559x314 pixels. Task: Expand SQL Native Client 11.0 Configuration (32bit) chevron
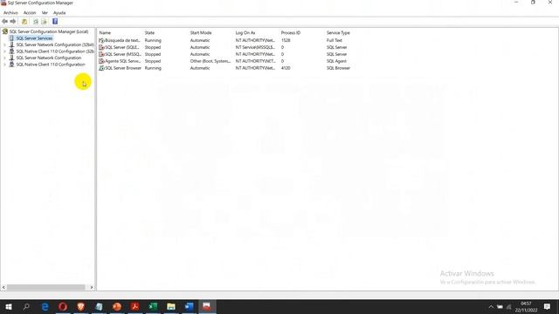pos(4,51)
